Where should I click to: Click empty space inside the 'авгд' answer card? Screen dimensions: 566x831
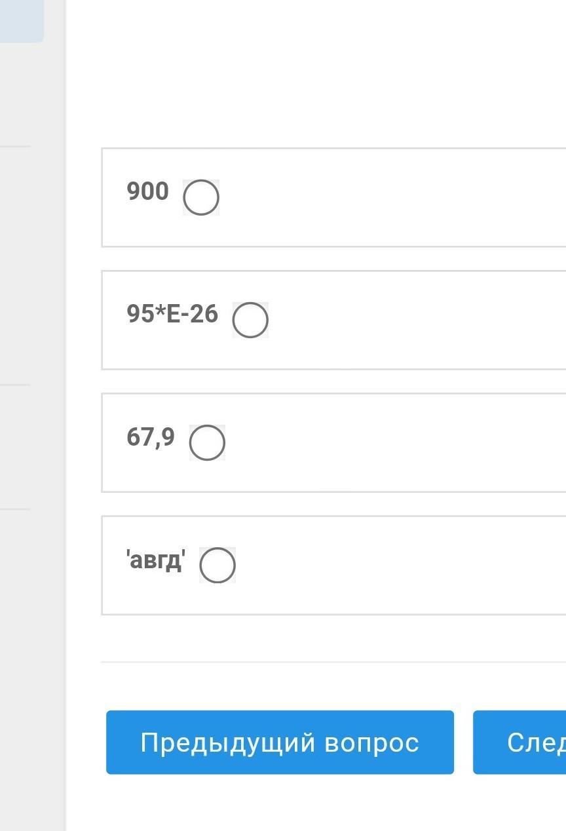click(x=393, y=566)
